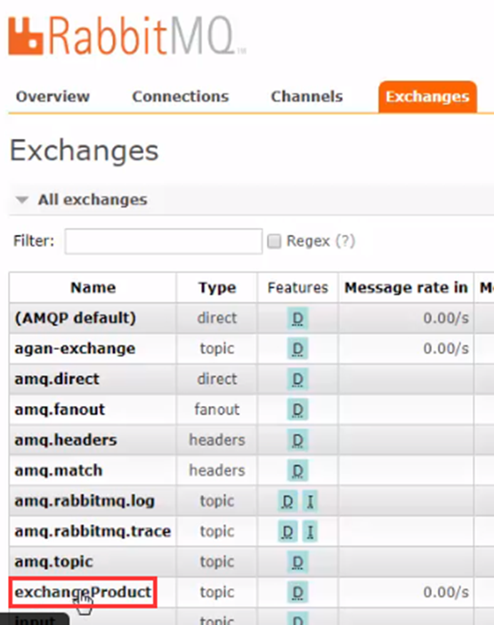This screenshot has height=625, width=494.
Task: Select the 0.00/s rate for (AMQP default)
Action: [x=446, y=318]
